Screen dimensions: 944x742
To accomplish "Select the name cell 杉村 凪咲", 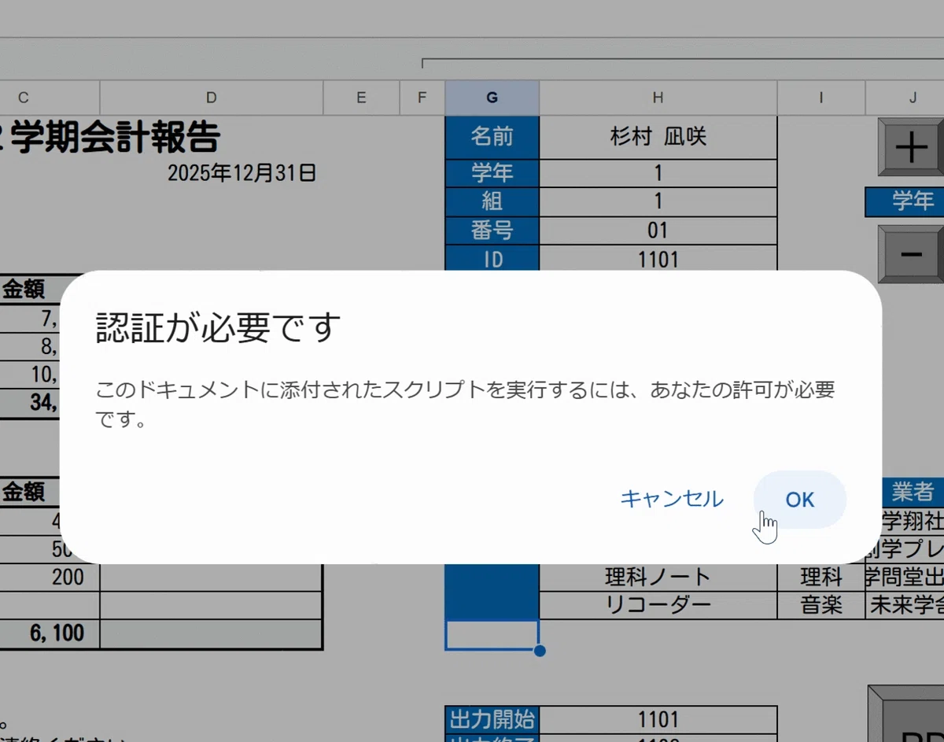I will (658, 138).
